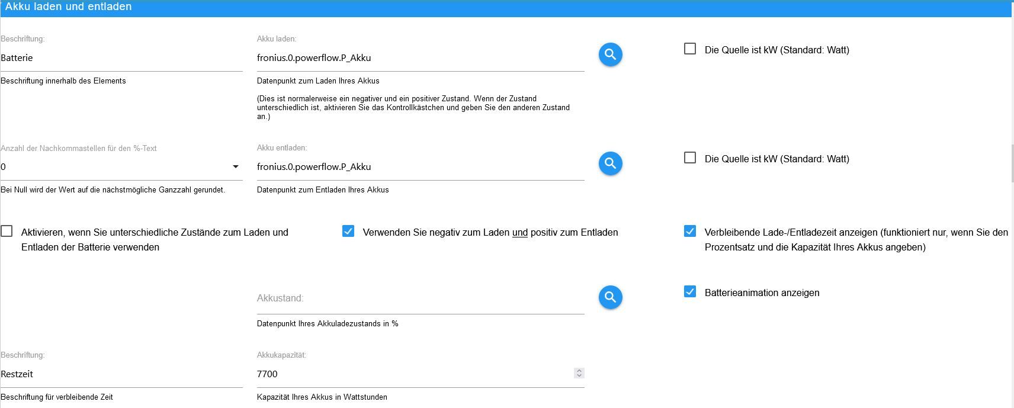Click the vertical scrollbar on the right

(1012, 163)
